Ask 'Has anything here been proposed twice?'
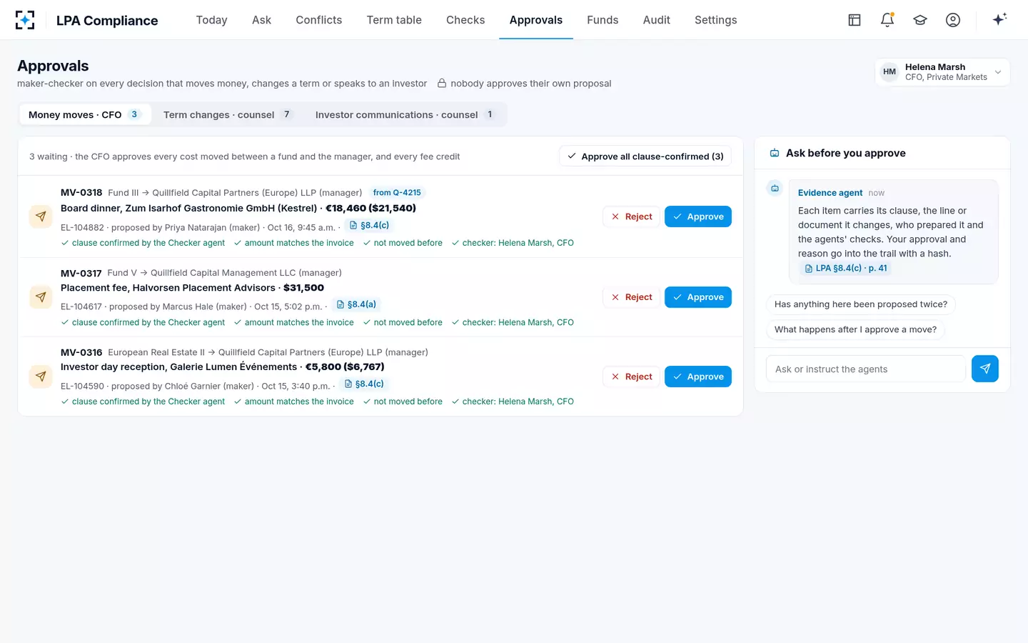This screenshot has height=643, width=1028. pyautogui.click(x=861, y=304)
